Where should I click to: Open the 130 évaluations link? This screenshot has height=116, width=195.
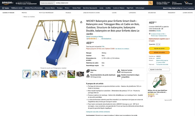click(x=106, y=39)
